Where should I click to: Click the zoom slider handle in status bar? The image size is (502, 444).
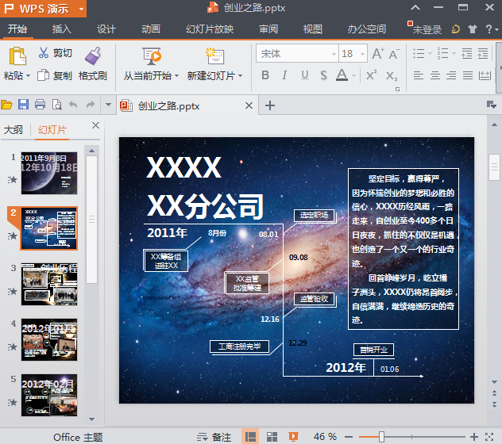(x=381, y=437)
